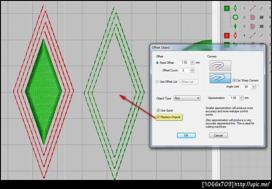272x189 pixels.
Task: Decrease the Angle Limit with down arrow
Action: click(x=253, y=88)
